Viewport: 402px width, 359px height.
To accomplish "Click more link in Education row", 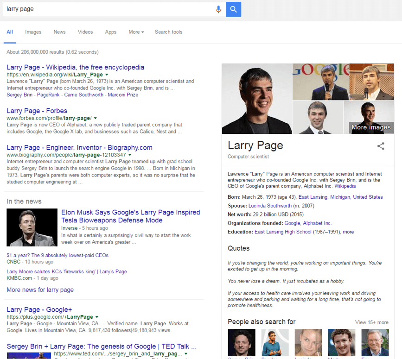I will click(x=348, y=232).
